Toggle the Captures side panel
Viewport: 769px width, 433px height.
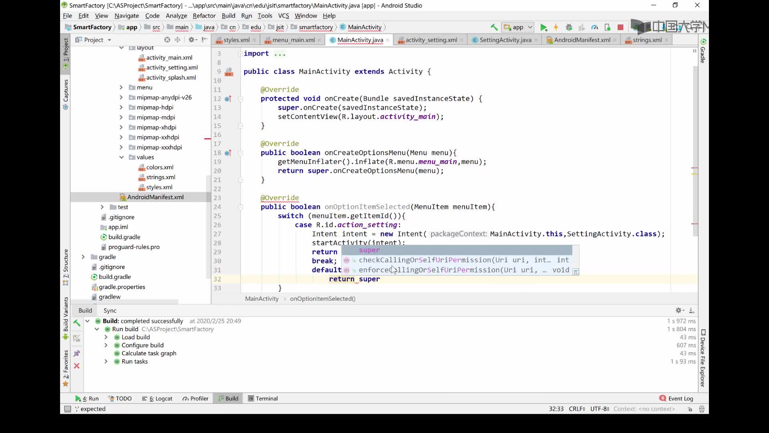(x=66, y=95)
